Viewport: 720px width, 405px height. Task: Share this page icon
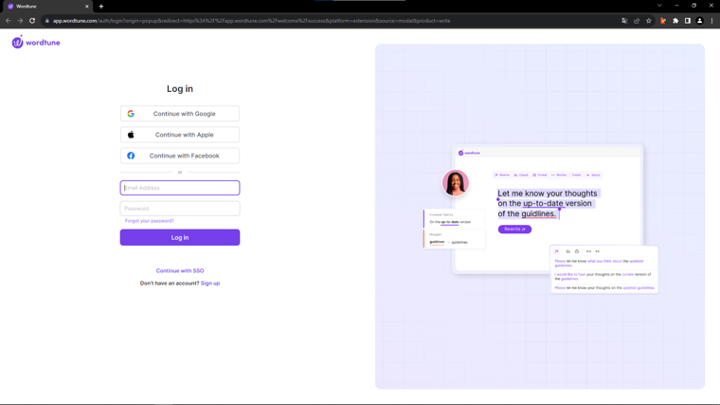[637, 21]
